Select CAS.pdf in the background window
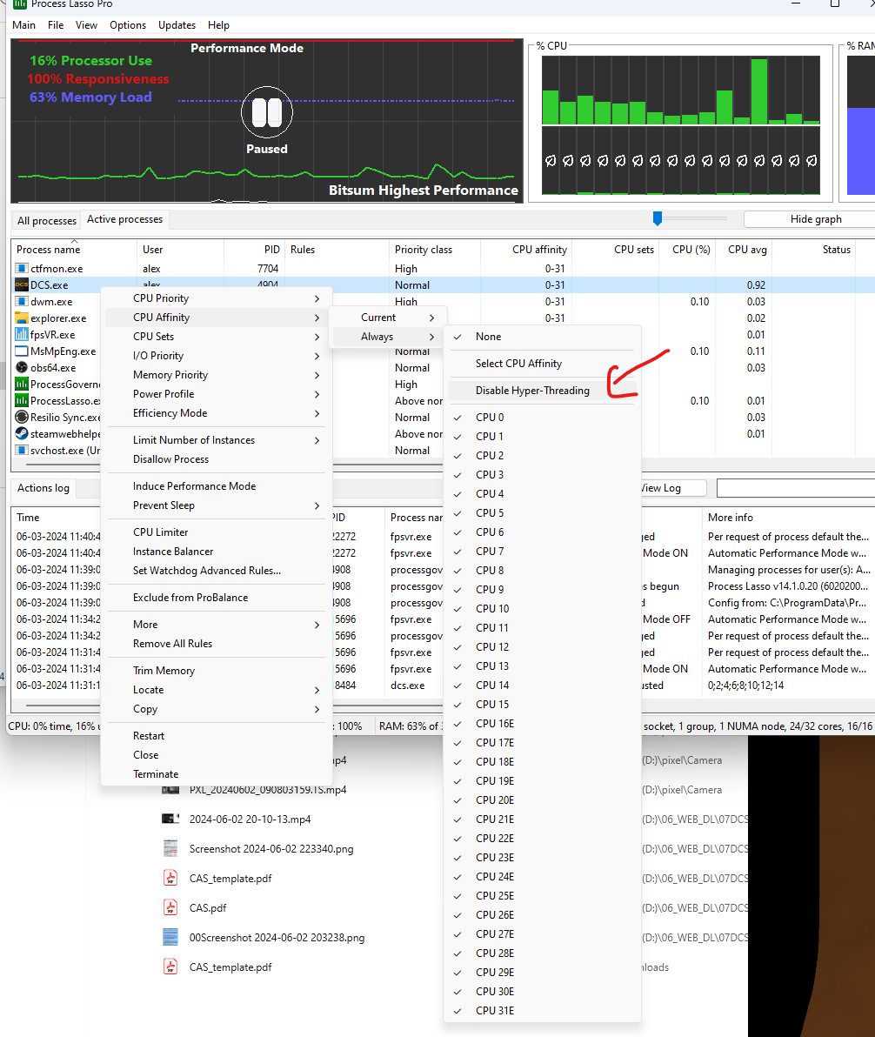875x1037 pixels. point(208,907)
